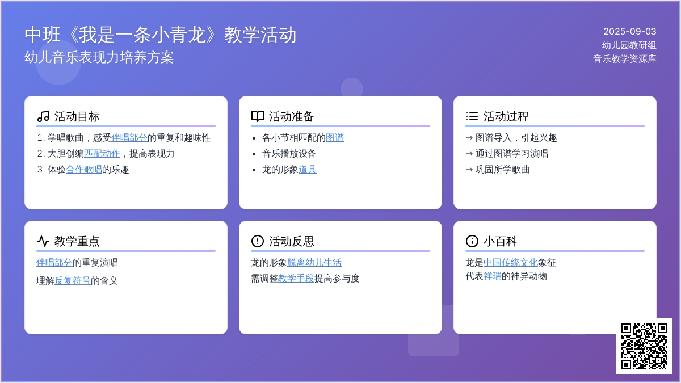Click the date 2025-09-03
681x383 pixels.
(x=630, y=32)
